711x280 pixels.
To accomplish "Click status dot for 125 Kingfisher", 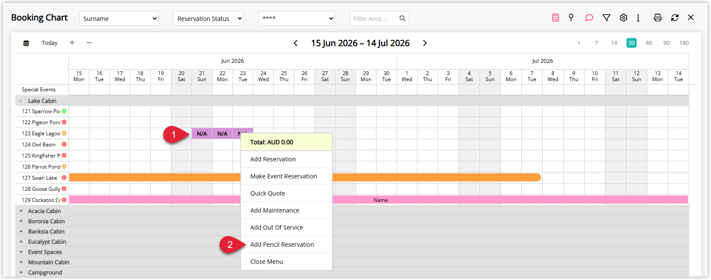I will click(64, 155).
